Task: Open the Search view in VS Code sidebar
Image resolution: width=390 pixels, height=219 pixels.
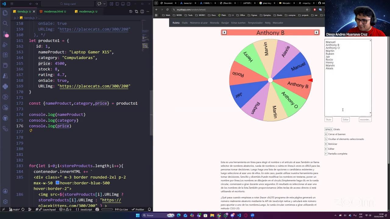Action: point(5,23)
